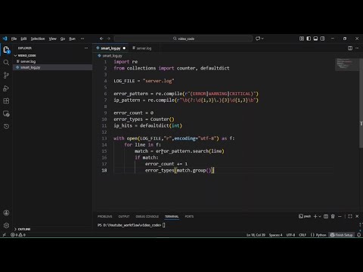
Task: Switch to the smart_log.py editor tab
Action: 110,48
